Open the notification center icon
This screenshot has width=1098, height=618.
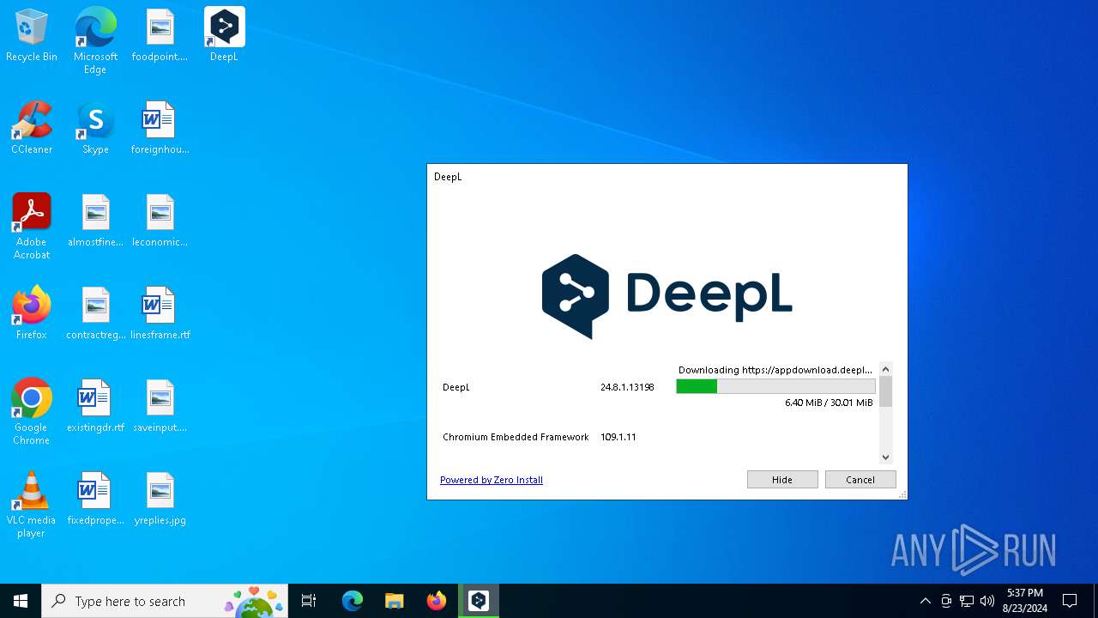pyautogui.click(x=1070, y=601)
